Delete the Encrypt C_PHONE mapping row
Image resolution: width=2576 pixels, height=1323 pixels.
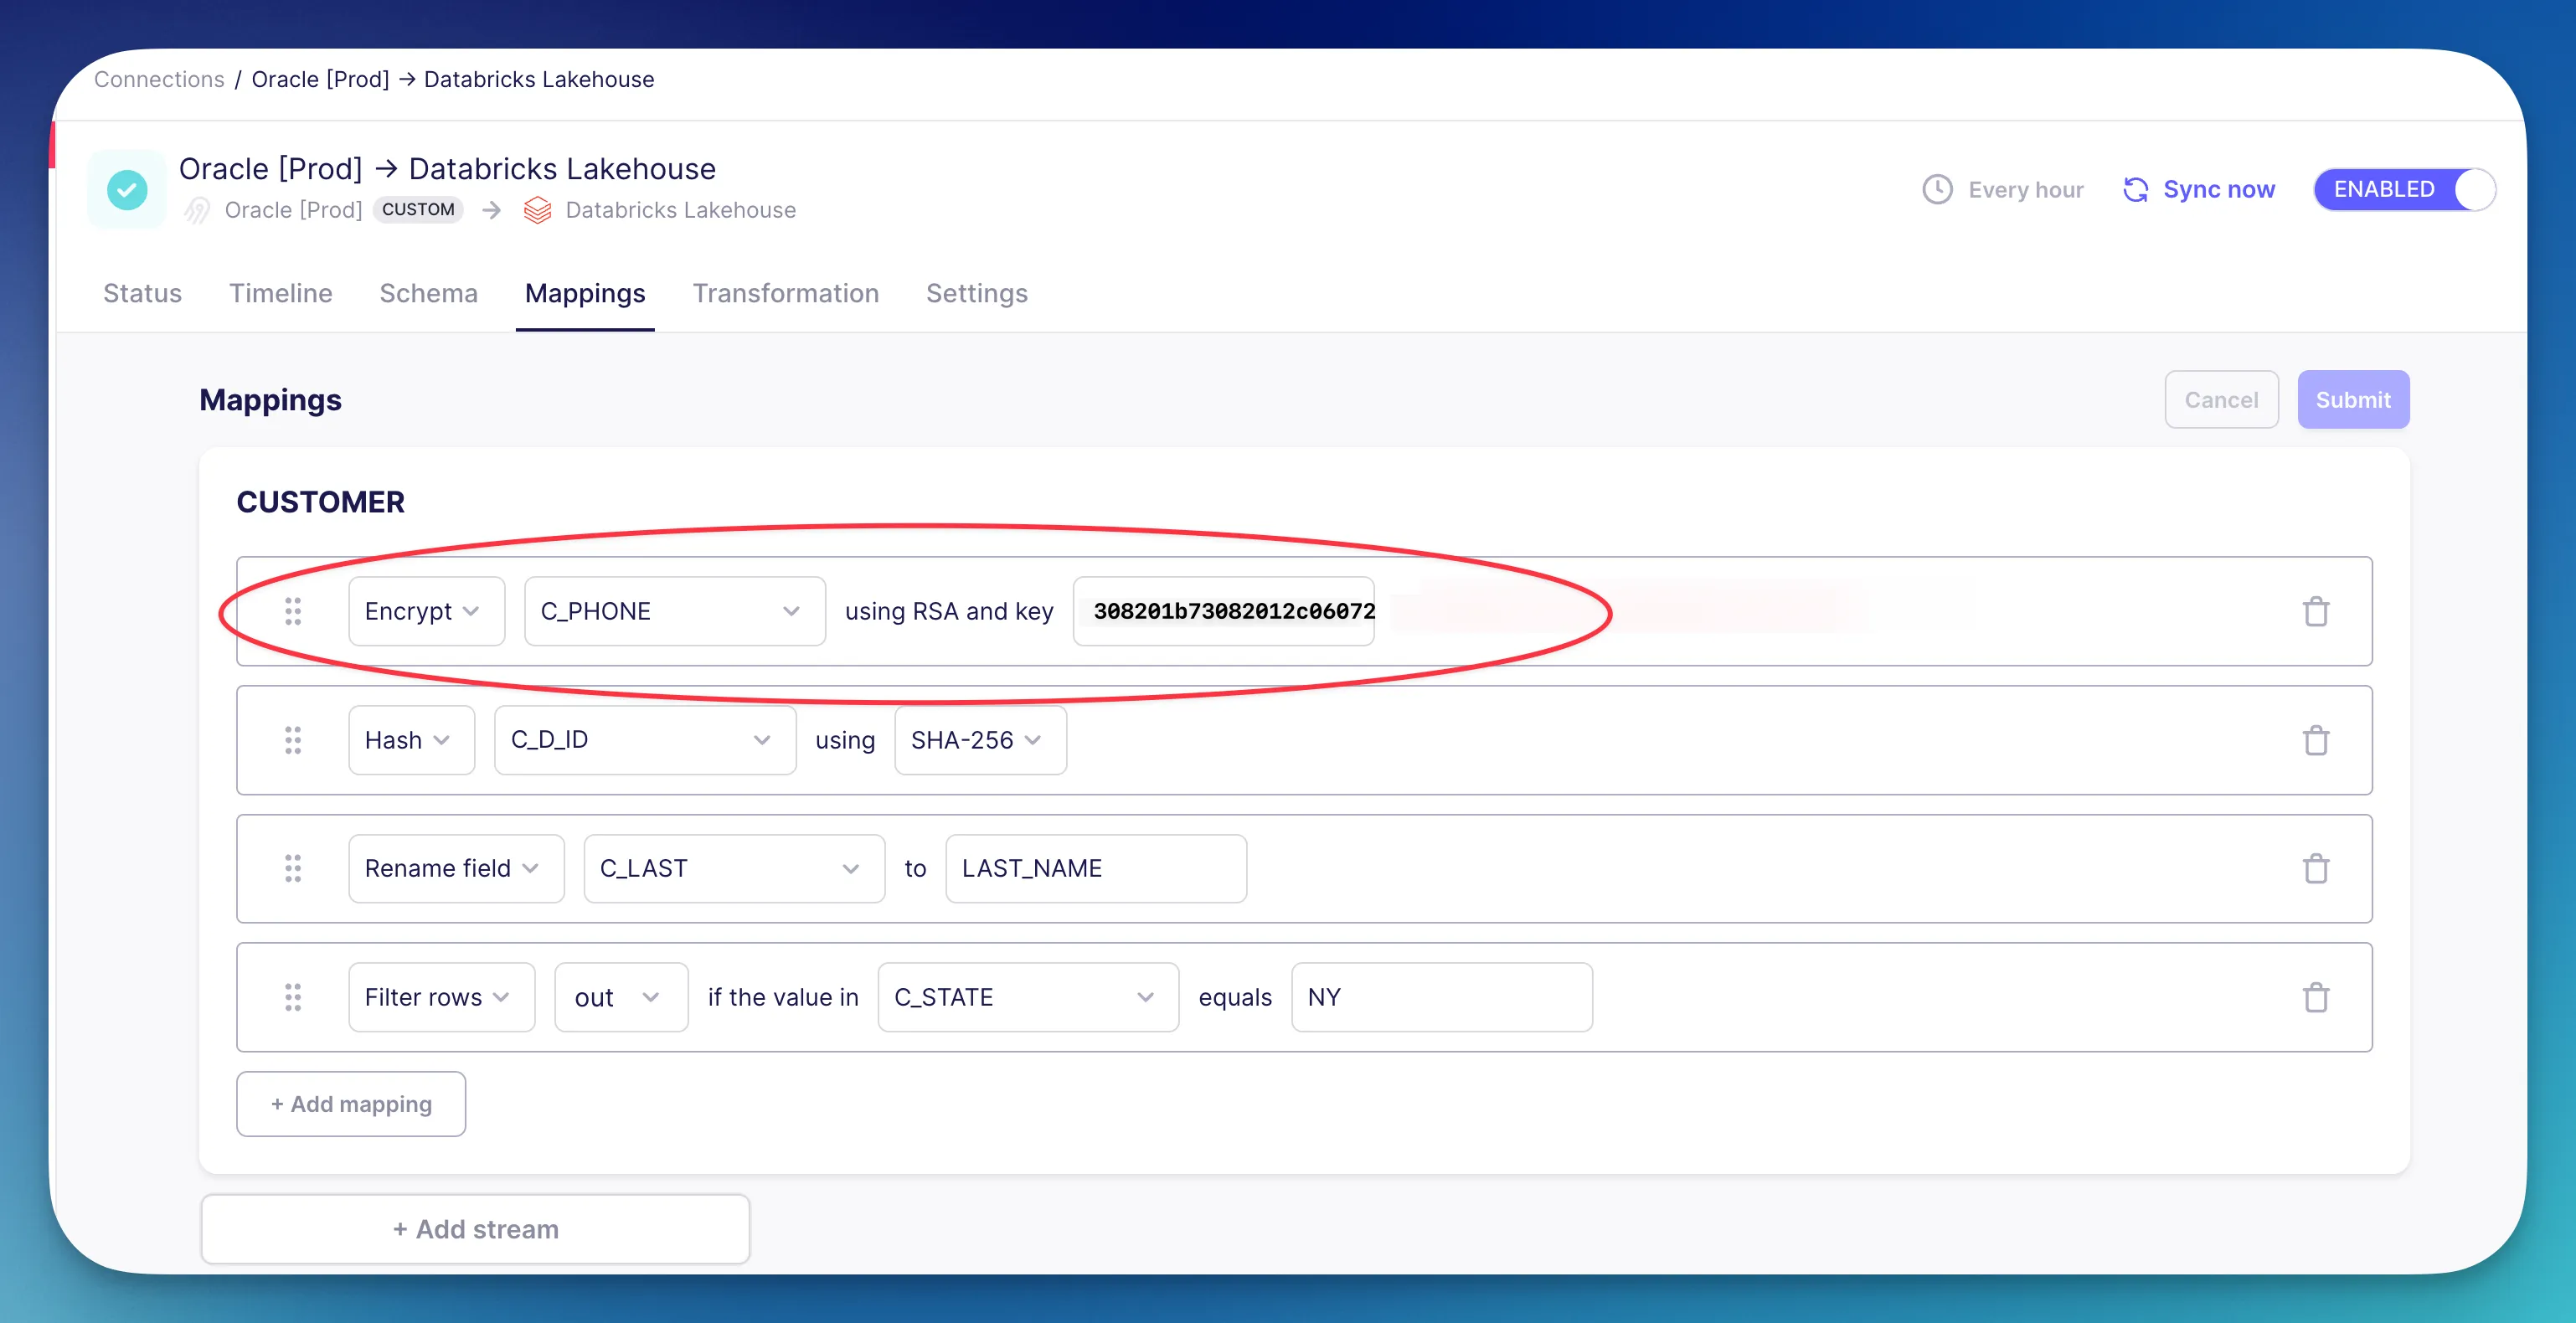click(2316, 611)
